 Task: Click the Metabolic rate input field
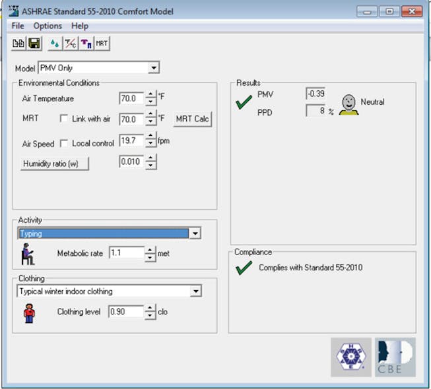126,253
